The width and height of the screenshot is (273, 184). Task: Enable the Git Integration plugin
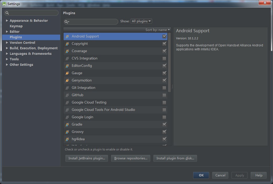point(164,88)
